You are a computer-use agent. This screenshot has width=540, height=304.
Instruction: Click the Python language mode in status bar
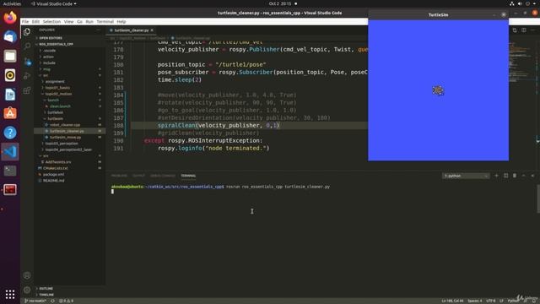click(x=513, y=301)
